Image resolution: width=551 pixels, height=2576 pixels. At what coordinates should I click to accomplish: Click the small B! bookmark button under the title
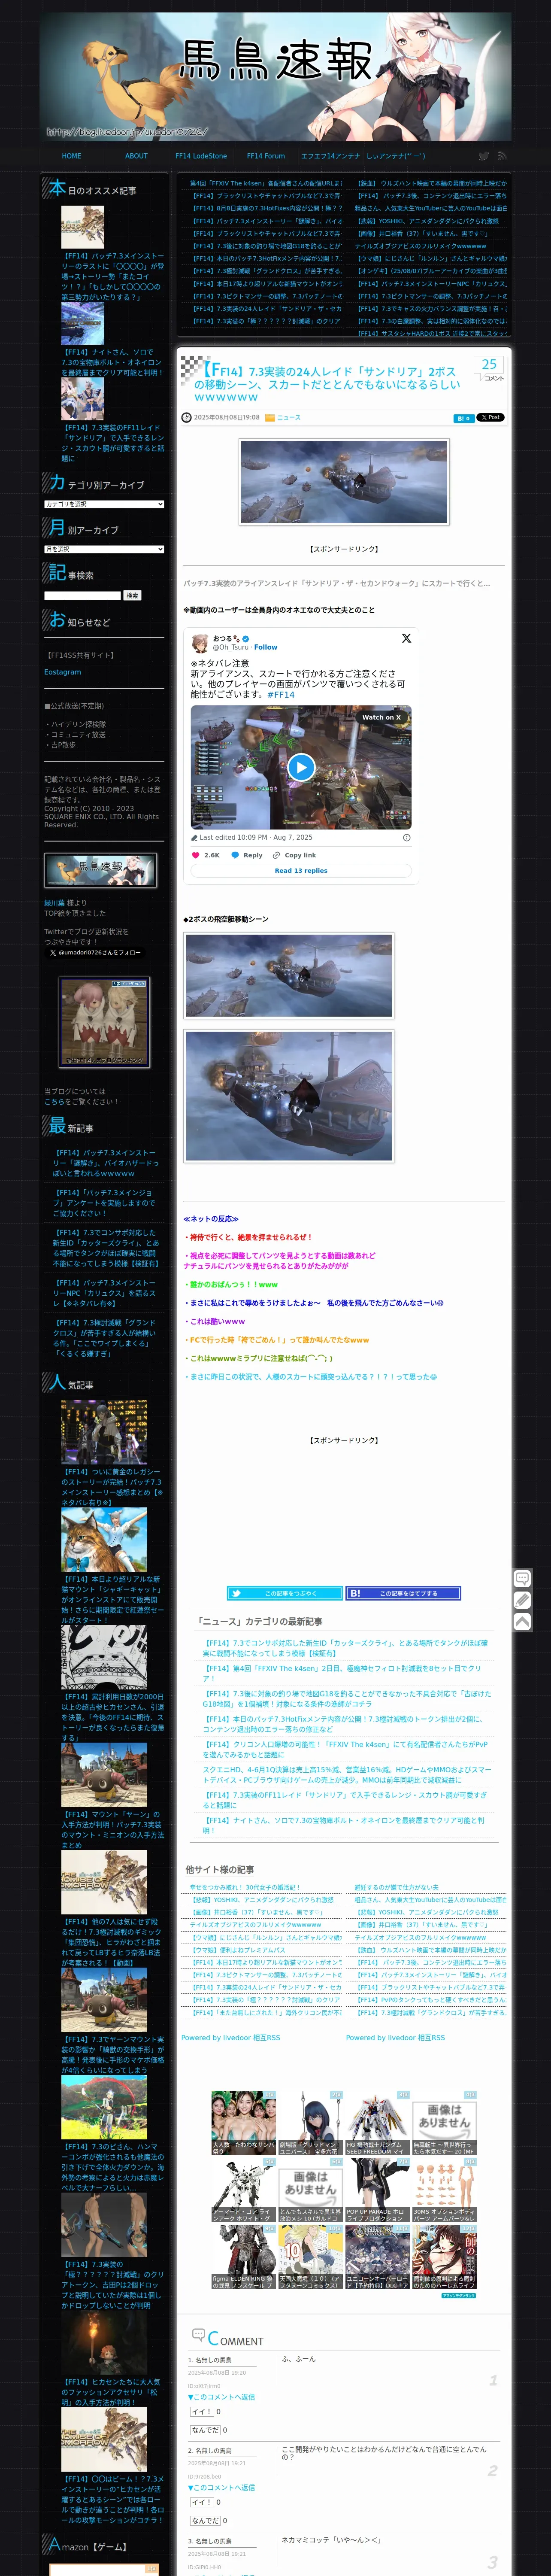(463, 418)
